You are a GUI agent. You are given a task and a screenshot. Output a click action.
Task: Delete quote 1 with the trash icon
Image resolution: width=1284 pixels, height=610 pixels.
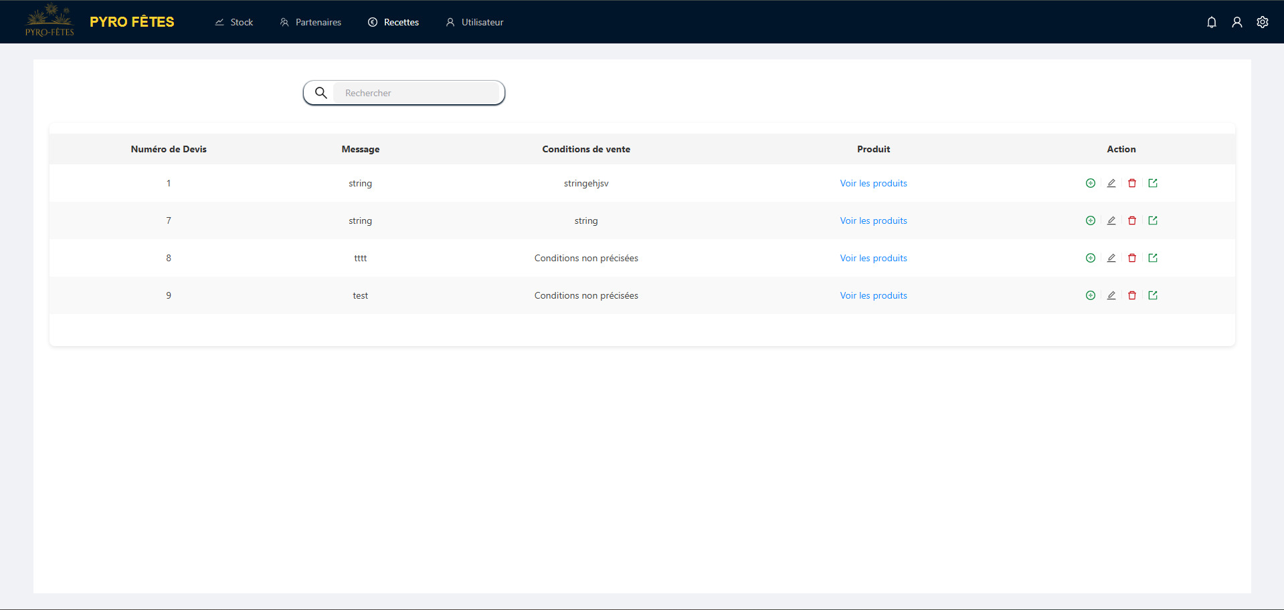(1131, 183)
